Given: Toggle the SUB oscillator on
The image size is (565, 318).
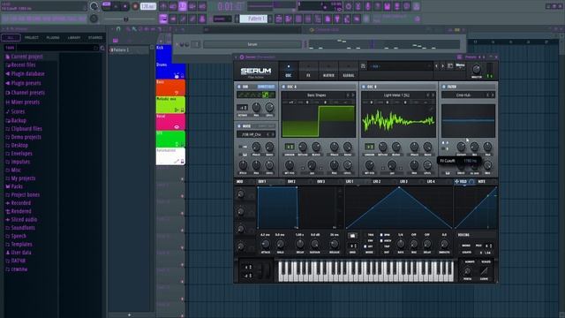Looking at the screenshot, I should click(239, 87).
